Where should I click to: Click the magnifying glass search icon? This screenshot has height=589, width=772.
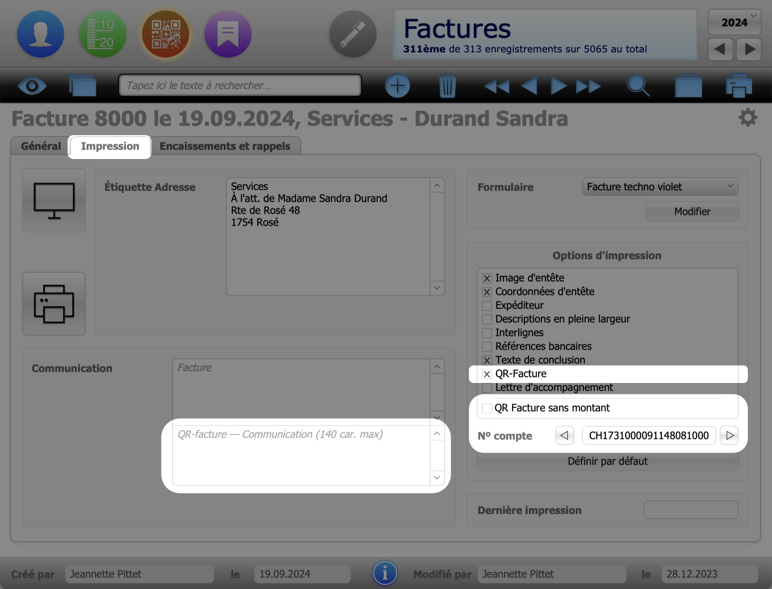(x=638, y=86)
